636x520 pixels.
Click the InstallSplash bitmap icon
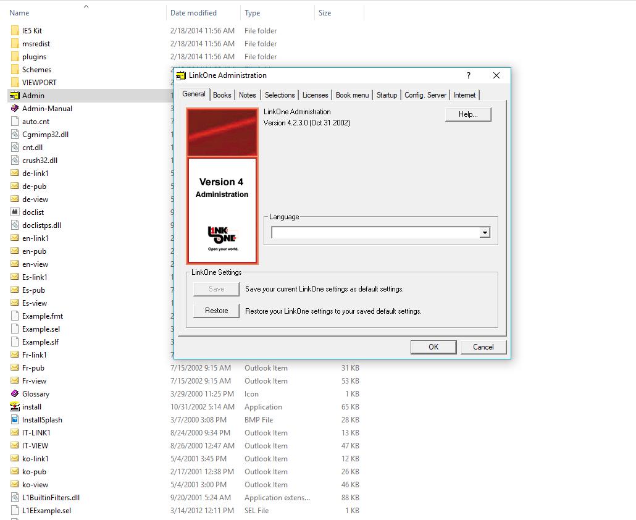[x=15, y=420]
